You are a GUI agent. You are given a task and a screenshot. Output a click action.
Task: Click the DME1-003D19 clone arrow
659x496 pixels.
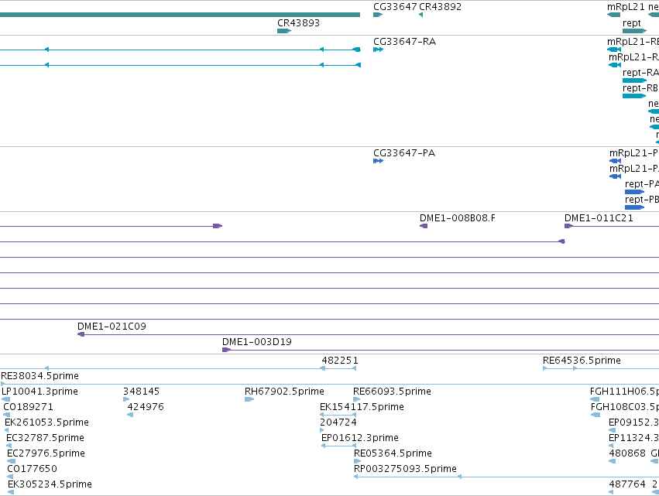[227, 350]
